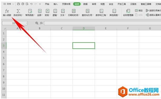
Task: Click cell B6 in the worksheet
Action: (39, 64)
